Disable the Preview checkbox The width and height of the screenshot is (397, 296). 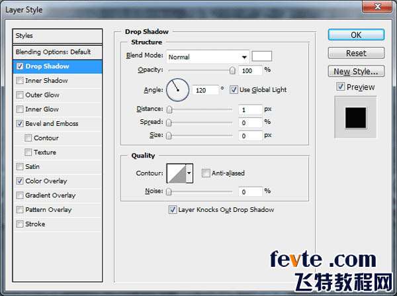click(x=340, y=87)
